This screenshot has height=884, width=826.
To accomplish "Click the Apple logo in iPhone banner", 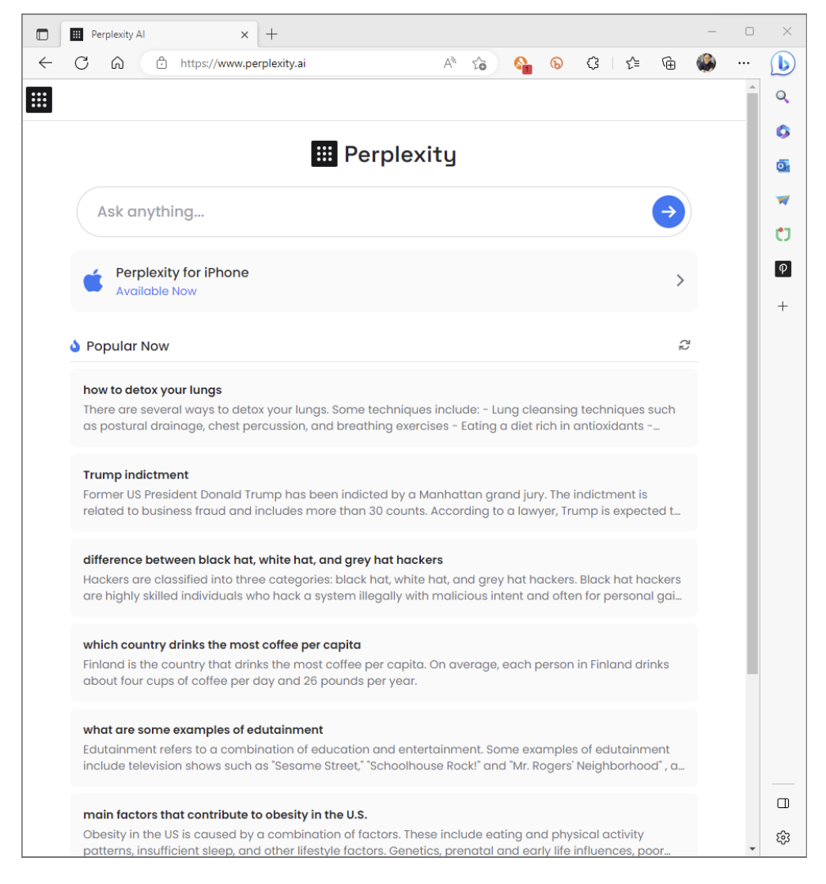I will (93, 280).
